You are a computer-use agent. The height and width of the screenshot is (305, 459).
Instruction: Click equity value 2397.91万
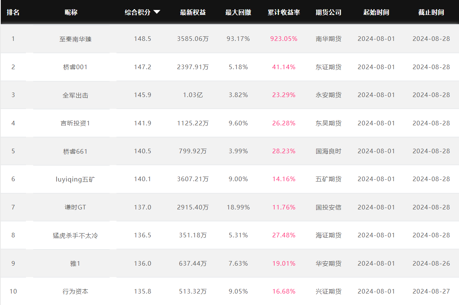(x=193, y=67)
